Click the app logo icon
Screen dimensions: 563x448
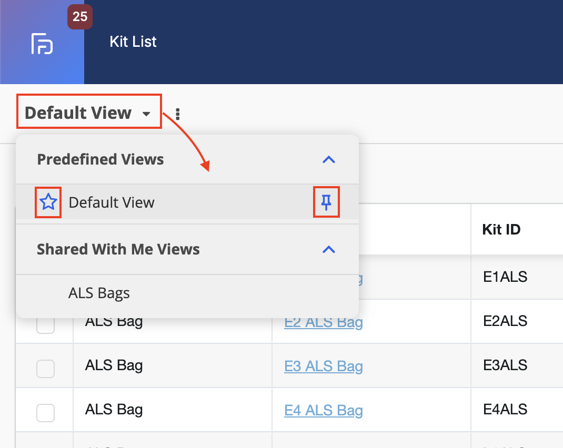tap(42, 44)
